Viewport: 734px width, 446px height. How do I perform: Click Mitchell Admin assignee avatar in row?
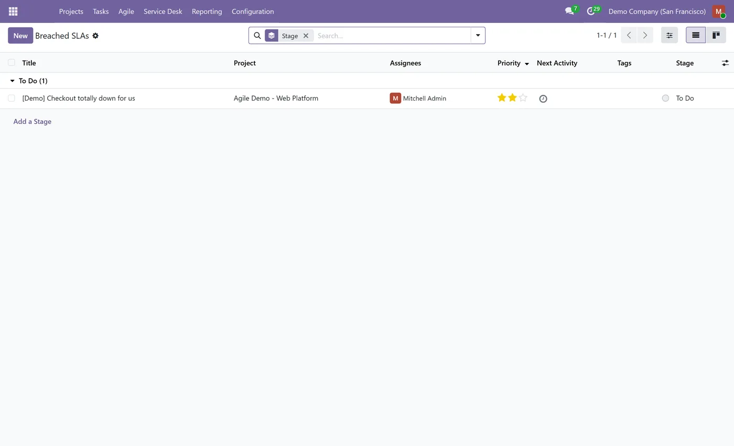click(x=395, y=98)
